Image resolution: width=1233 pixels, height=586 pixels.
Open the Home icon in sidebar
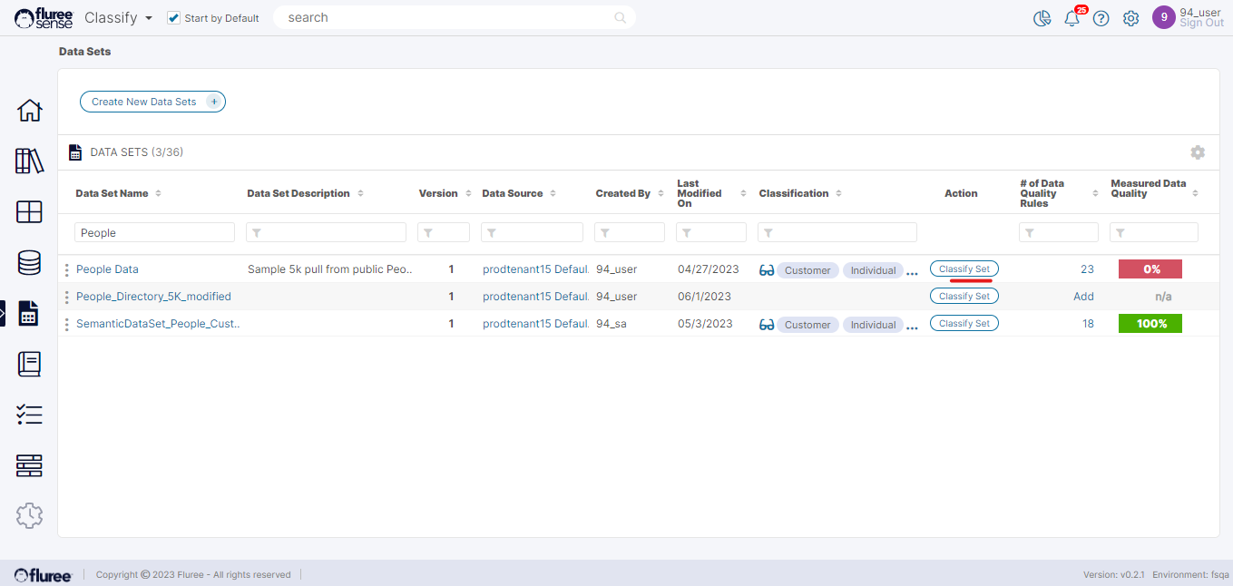[29, 111]
